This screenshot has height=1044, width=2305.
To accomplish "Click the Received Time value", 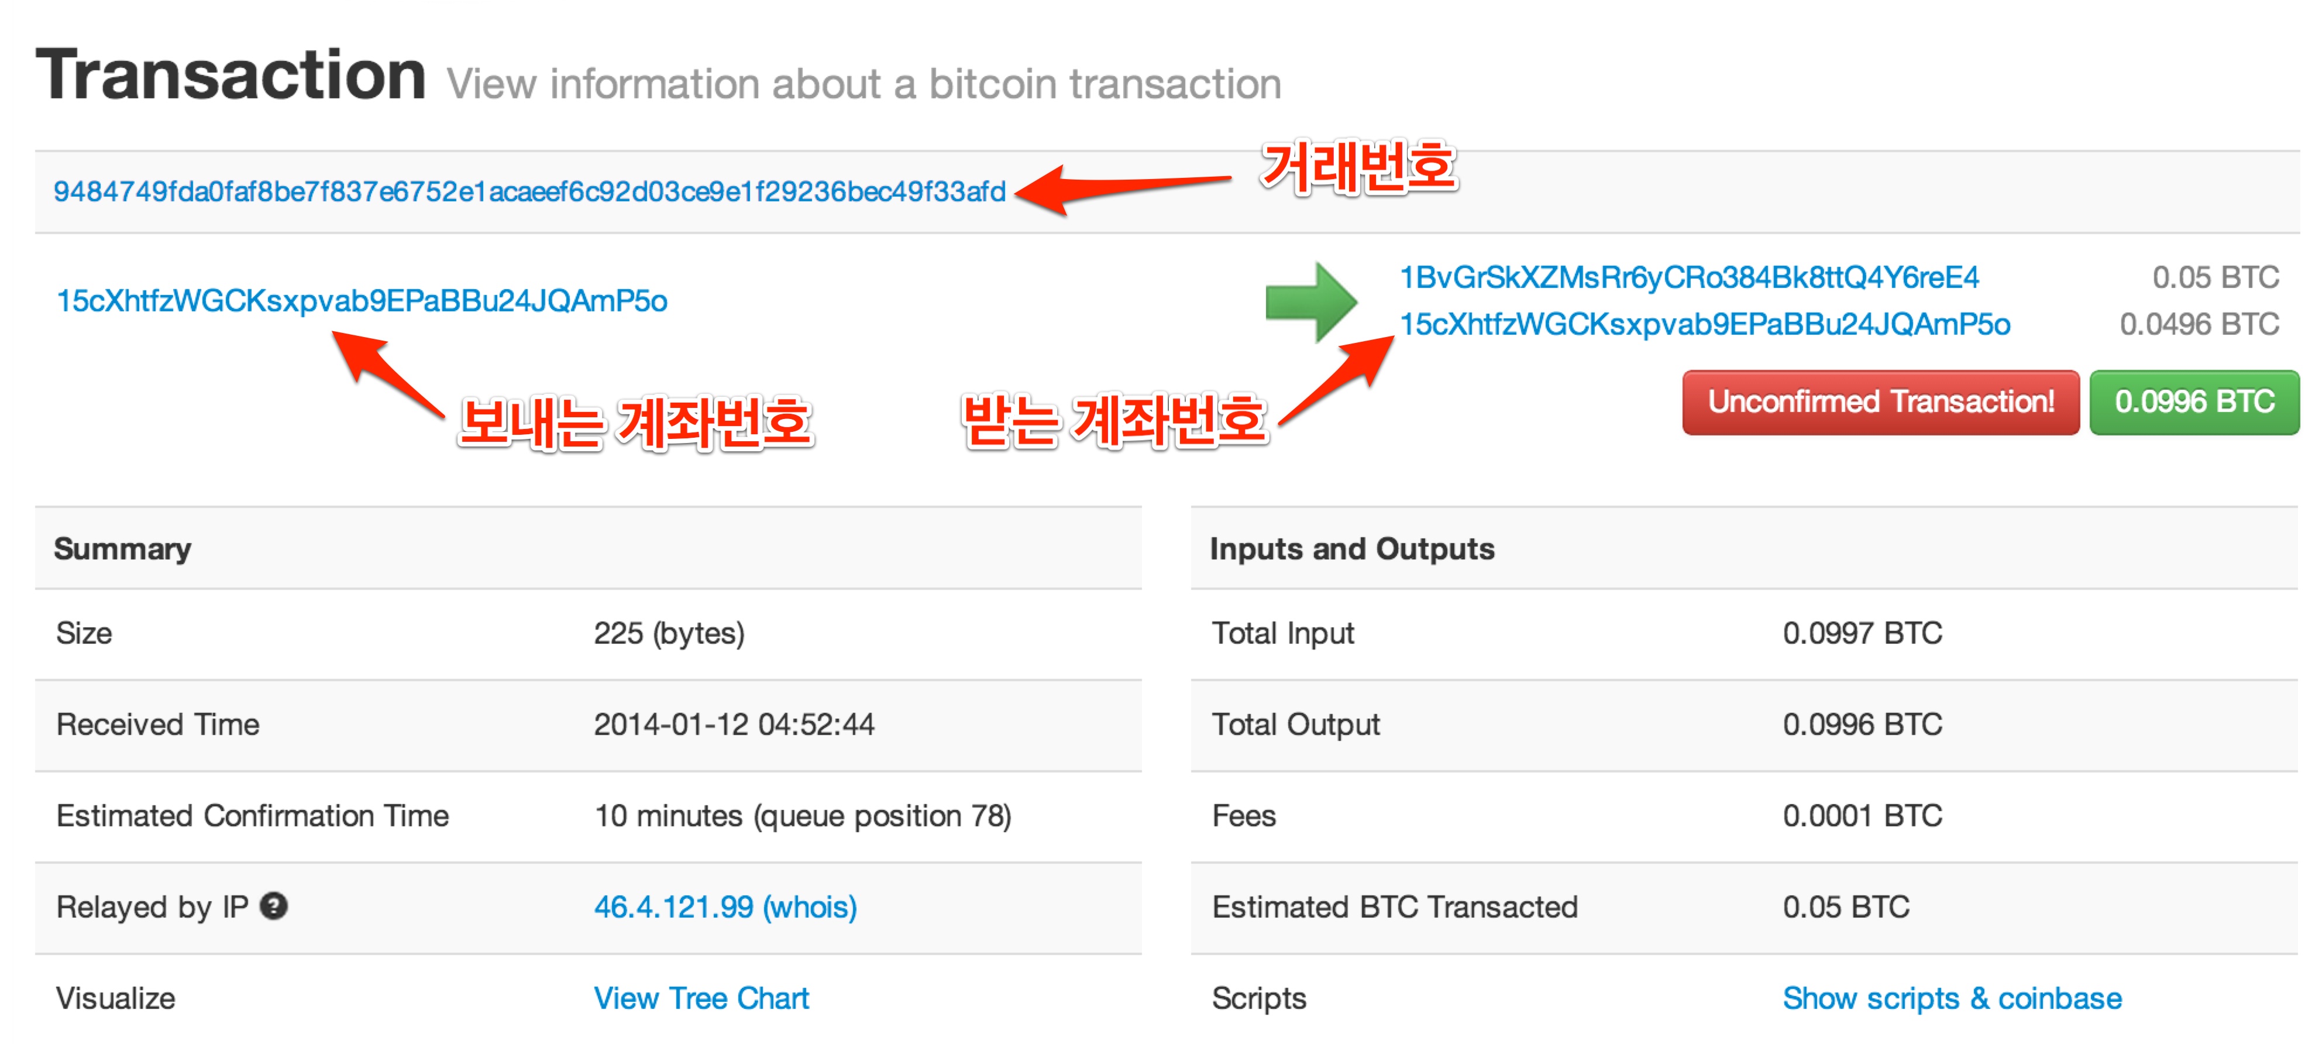I will (x=734, y=724).
